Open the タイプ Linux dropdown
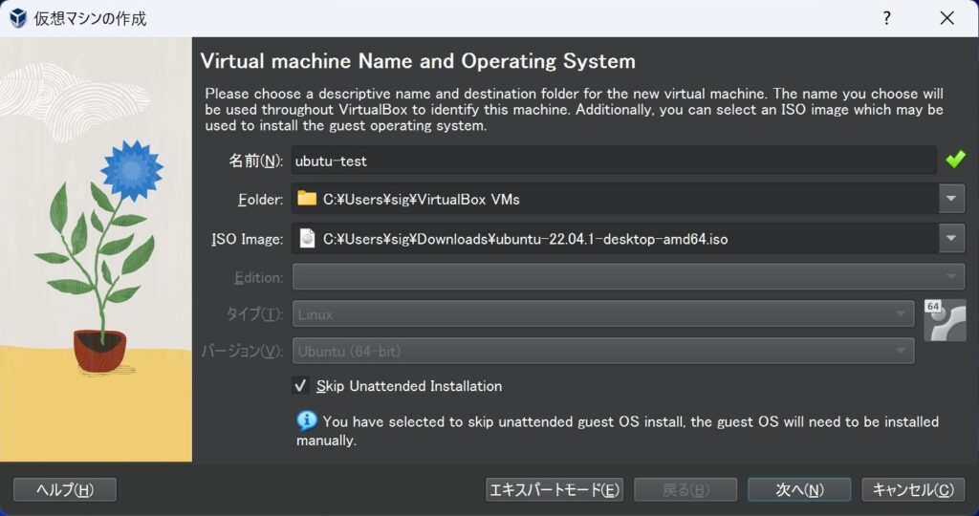The image size is (979, 516). (x=603, y=312)
